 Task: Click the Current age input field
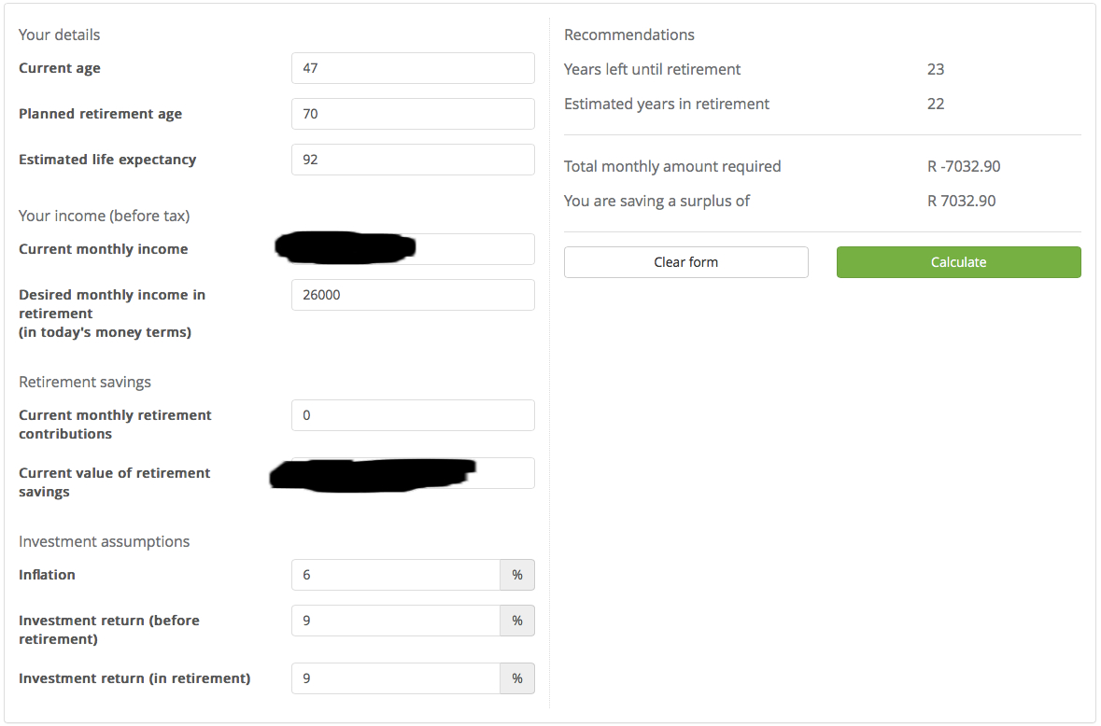point(413,68)
